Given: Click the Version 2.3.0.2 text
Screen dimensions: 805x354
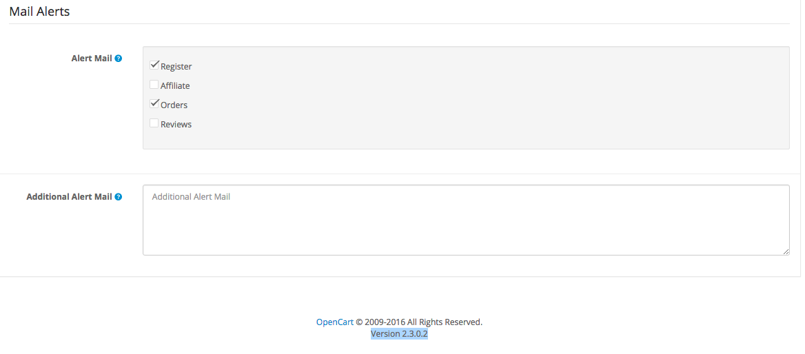Looking at the screenshot, I should pos(400,334).
